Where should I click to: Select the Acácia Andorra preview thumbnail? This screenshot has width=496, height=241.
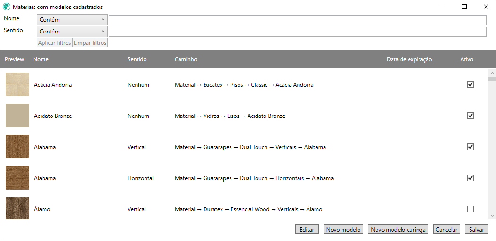pyautogui.click(x=17, y=84)
